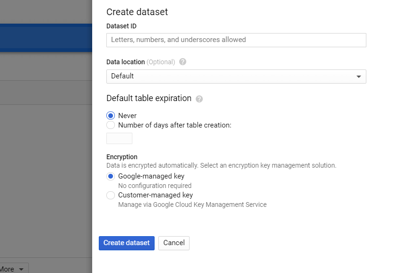Click the Default data location selector box
The height and width of the screenshot is (273, 416).
[x=236, y=76]
